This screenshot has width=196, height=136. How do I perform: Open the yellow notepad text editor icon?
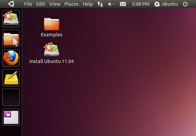click(11, 78)
